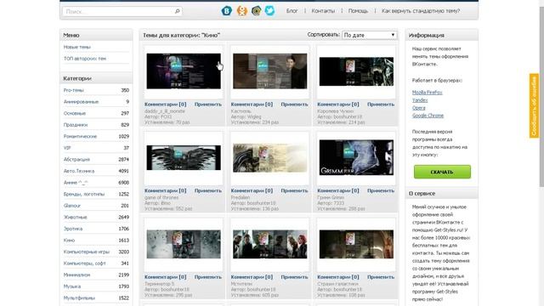Open Комментарии for the Кастиэль theme
Image resolution: width=544 pixels, height=306 pixels.
[x=252, y=104]
